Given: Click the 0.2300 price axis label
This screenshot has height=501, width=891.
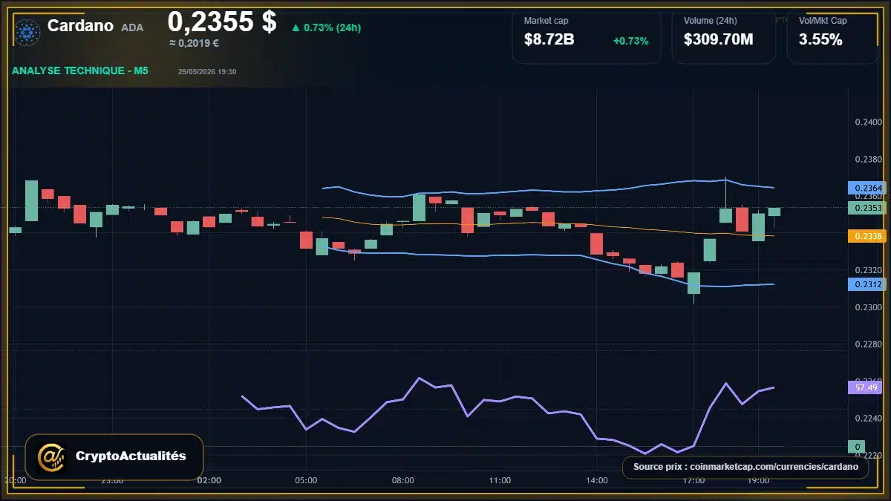Looking at the screenshot, I should tap(869, 307).
